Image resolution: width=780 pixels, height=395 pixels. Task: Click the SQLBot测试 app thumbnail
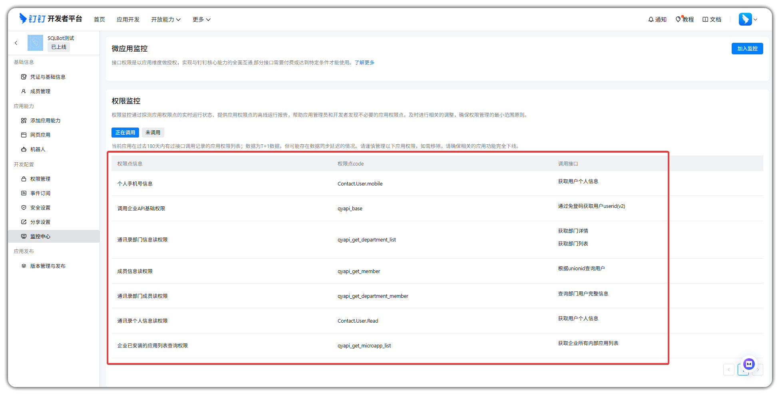35,43
